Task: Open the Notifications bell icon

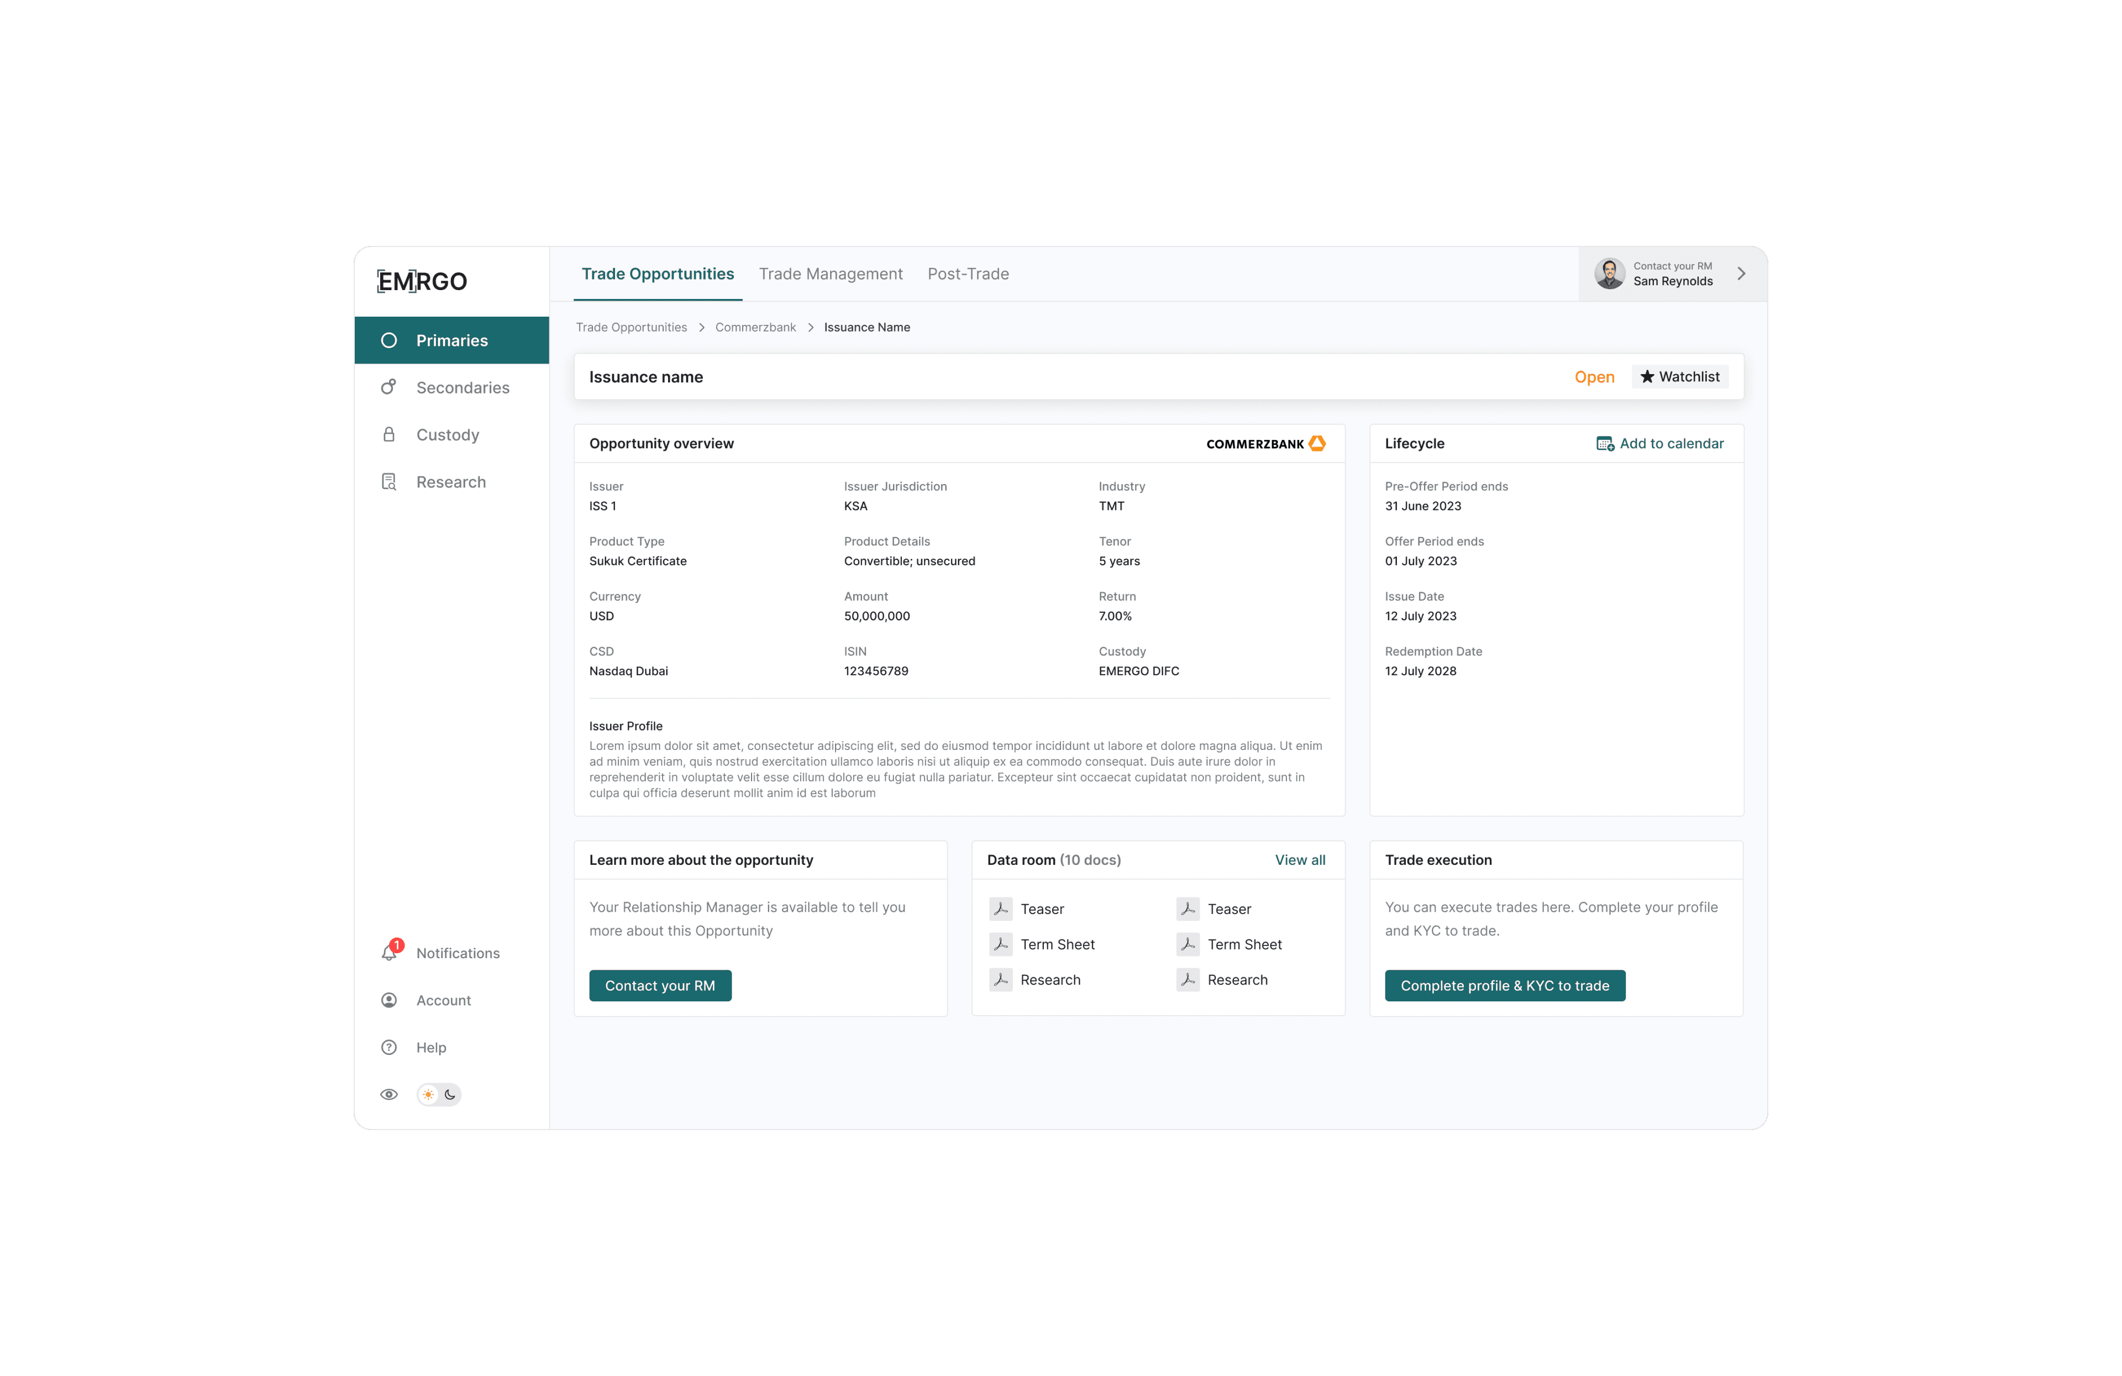Action: 390,952
